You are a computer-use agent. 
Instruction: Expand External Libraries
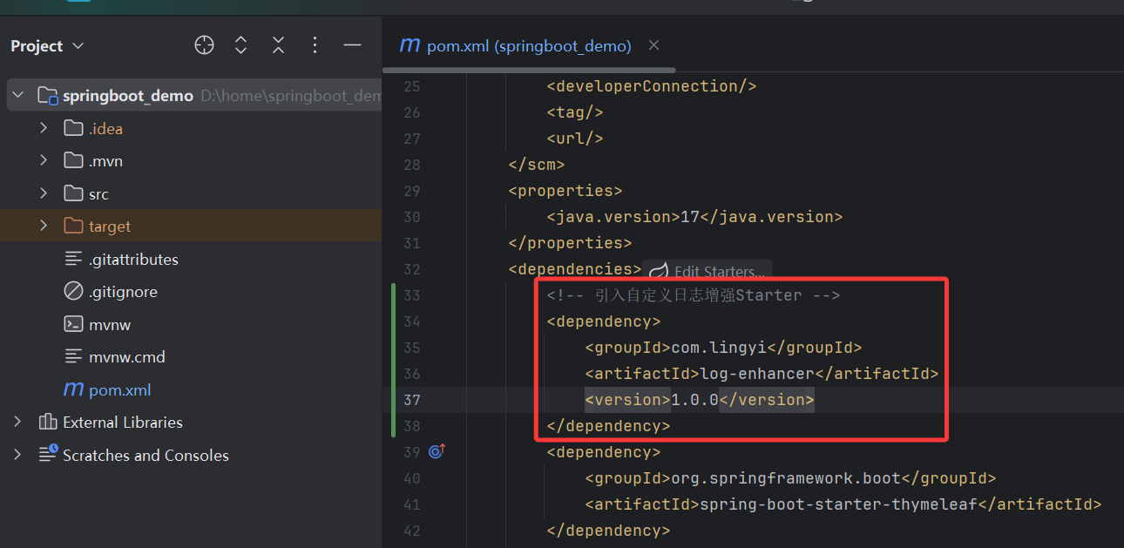coord(16,422)
